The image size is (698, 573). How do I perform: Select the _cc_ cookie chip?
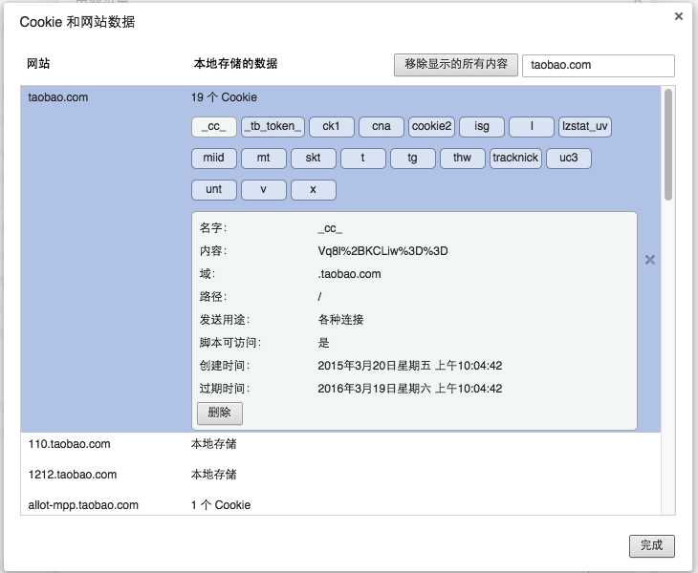coord(213,127)
